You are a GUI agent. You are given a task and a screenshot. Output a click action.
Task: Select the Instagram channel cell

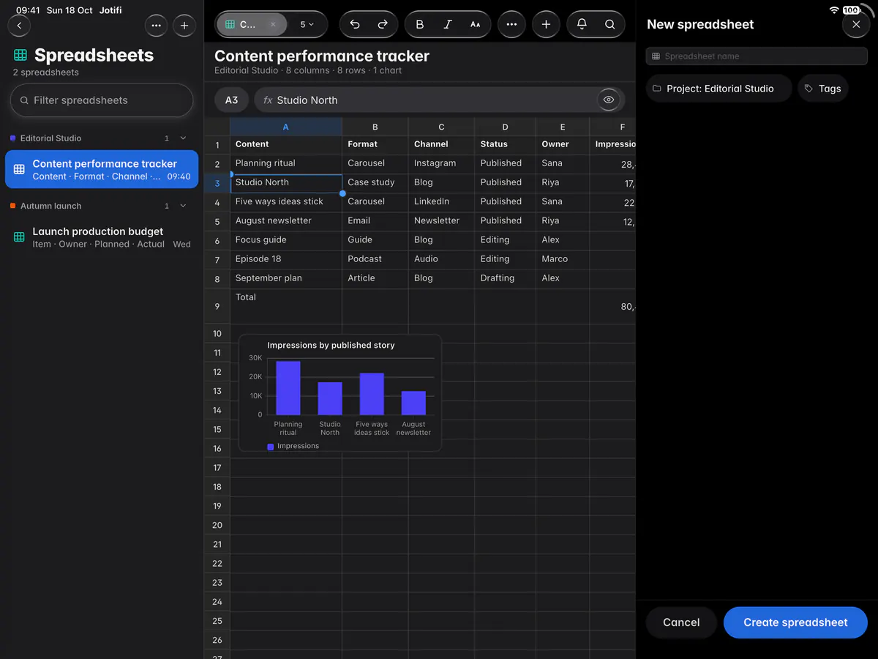[442, 163]
